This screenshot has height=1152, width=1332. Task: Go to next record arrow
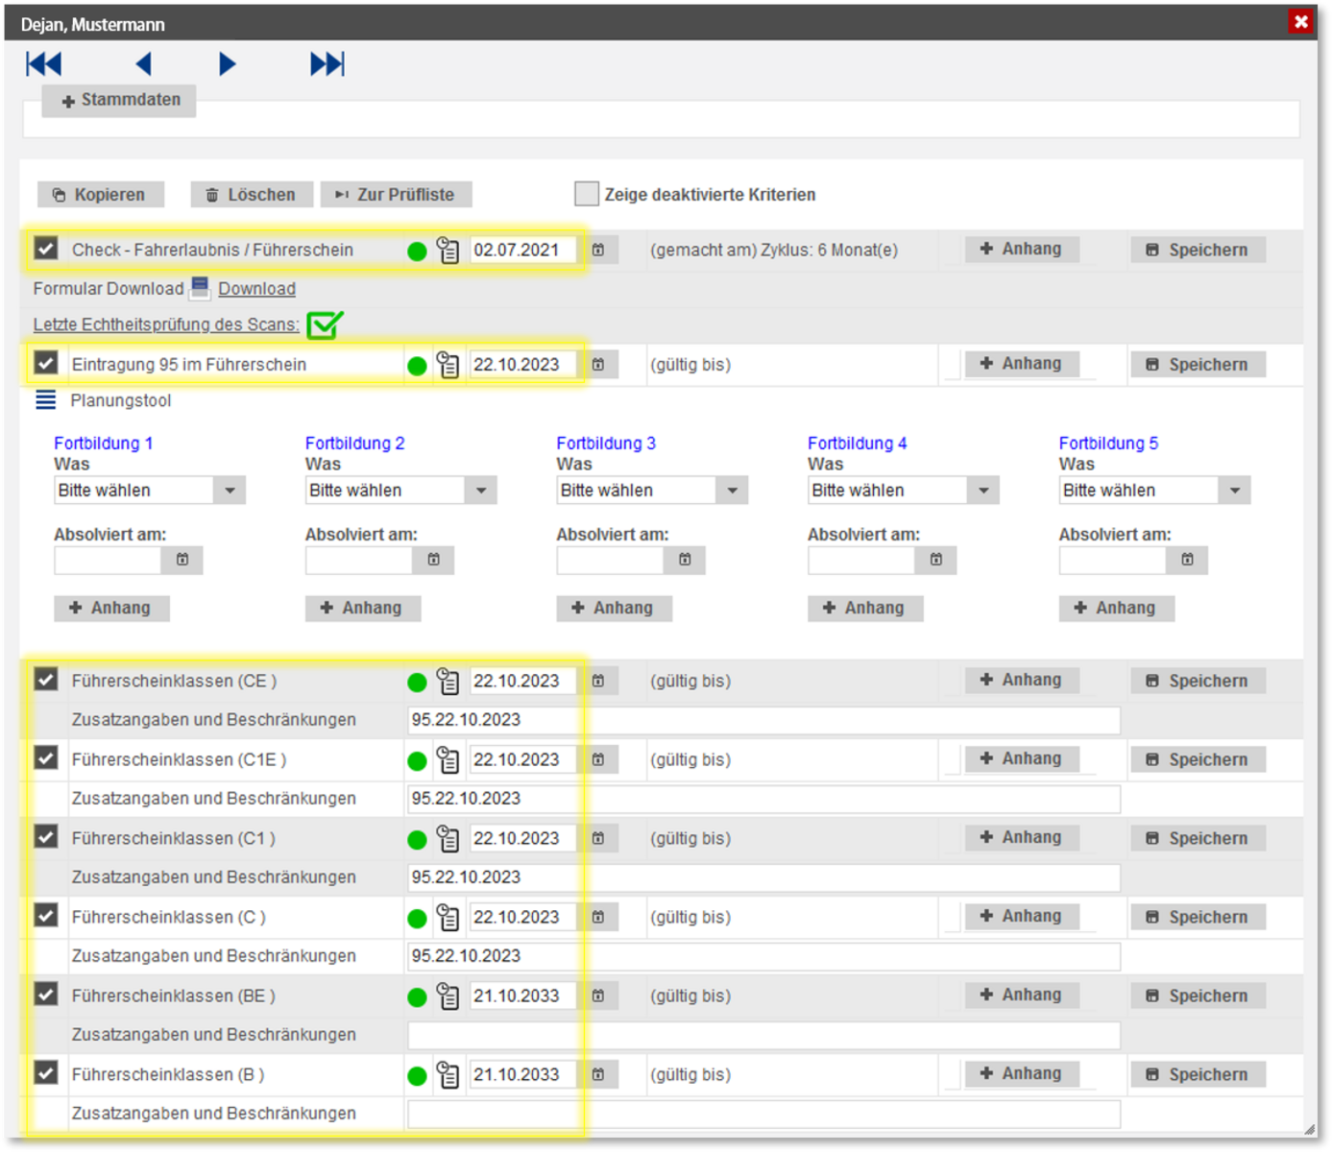click(227, 64)
